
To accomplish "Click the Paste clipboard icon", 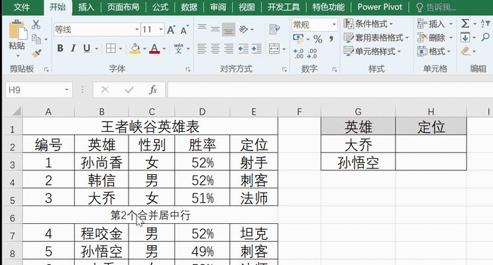I will (x=18, y=30).
